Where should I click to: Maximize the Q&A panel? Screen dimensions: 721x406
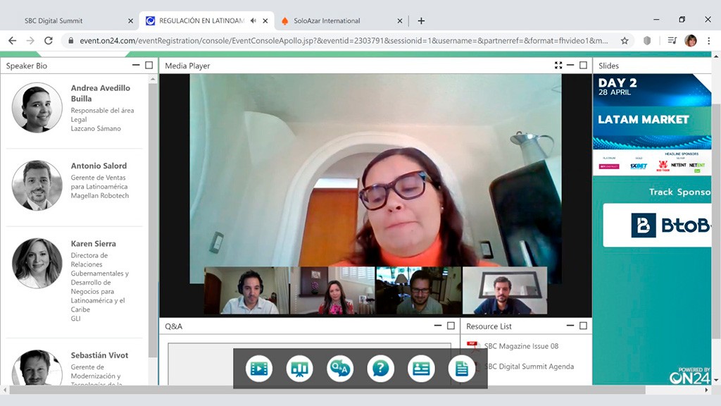[x=451, y=326]
